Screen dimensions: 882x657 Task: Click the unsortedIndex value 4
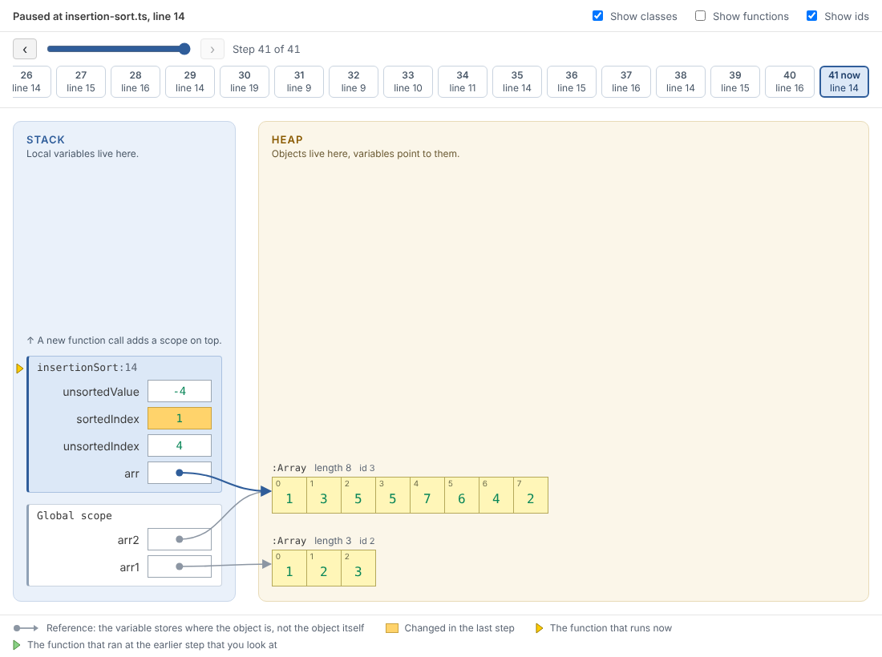(180, 445)
